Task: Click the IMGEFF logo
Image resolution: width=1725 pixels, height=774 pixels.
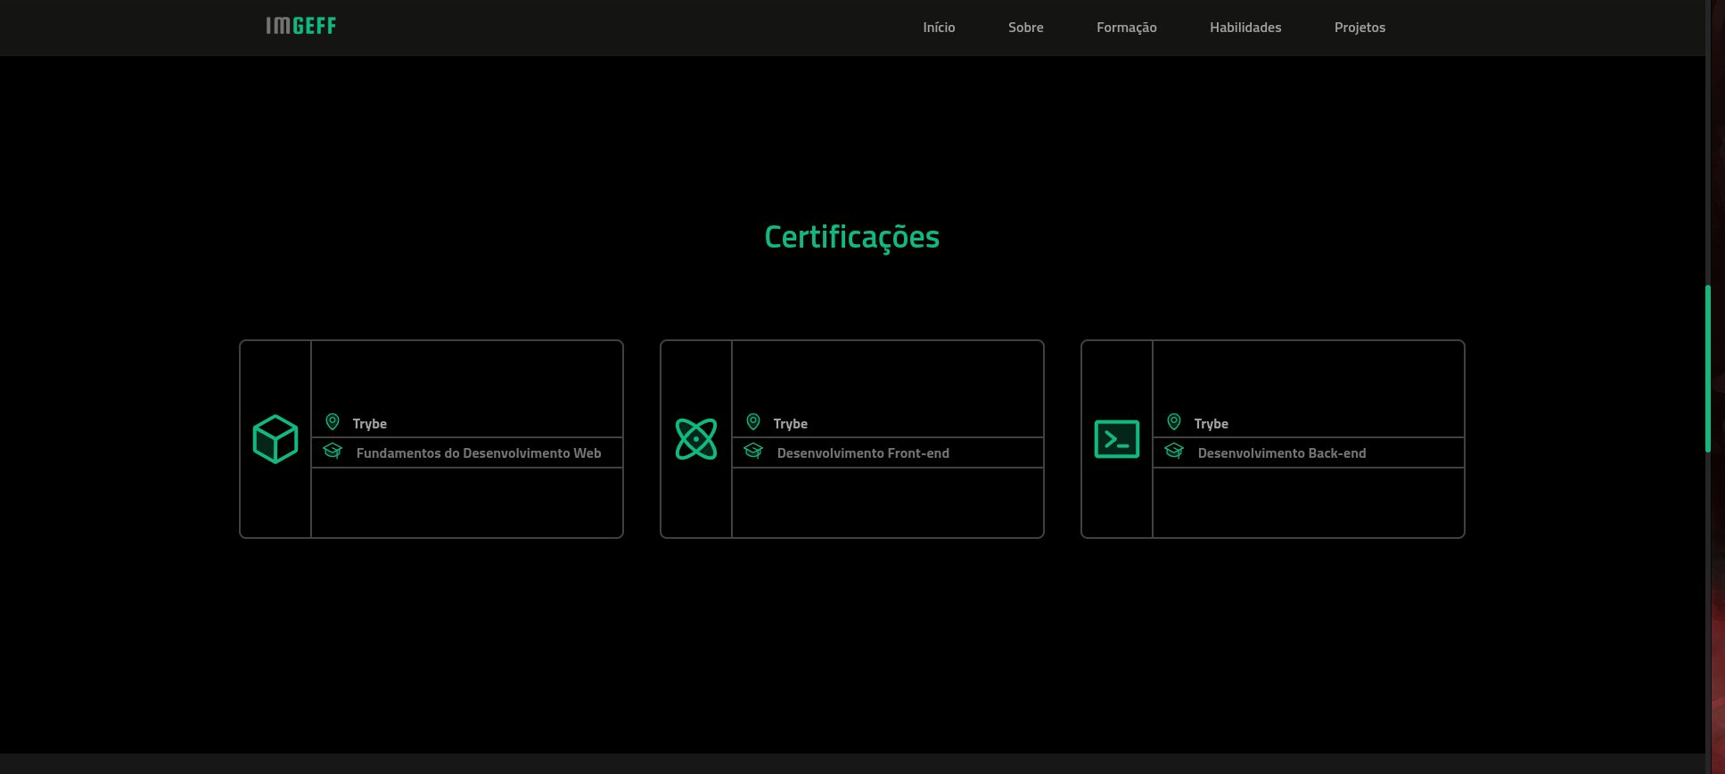Action: (301, 26)
